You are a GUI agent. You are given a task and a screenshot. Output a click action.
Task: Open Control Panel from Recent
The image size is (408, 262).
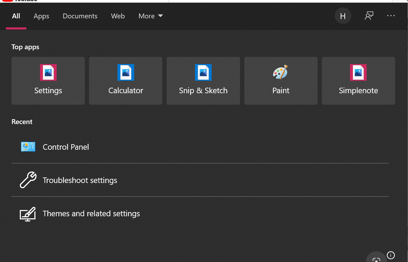[x=200, y=147]
